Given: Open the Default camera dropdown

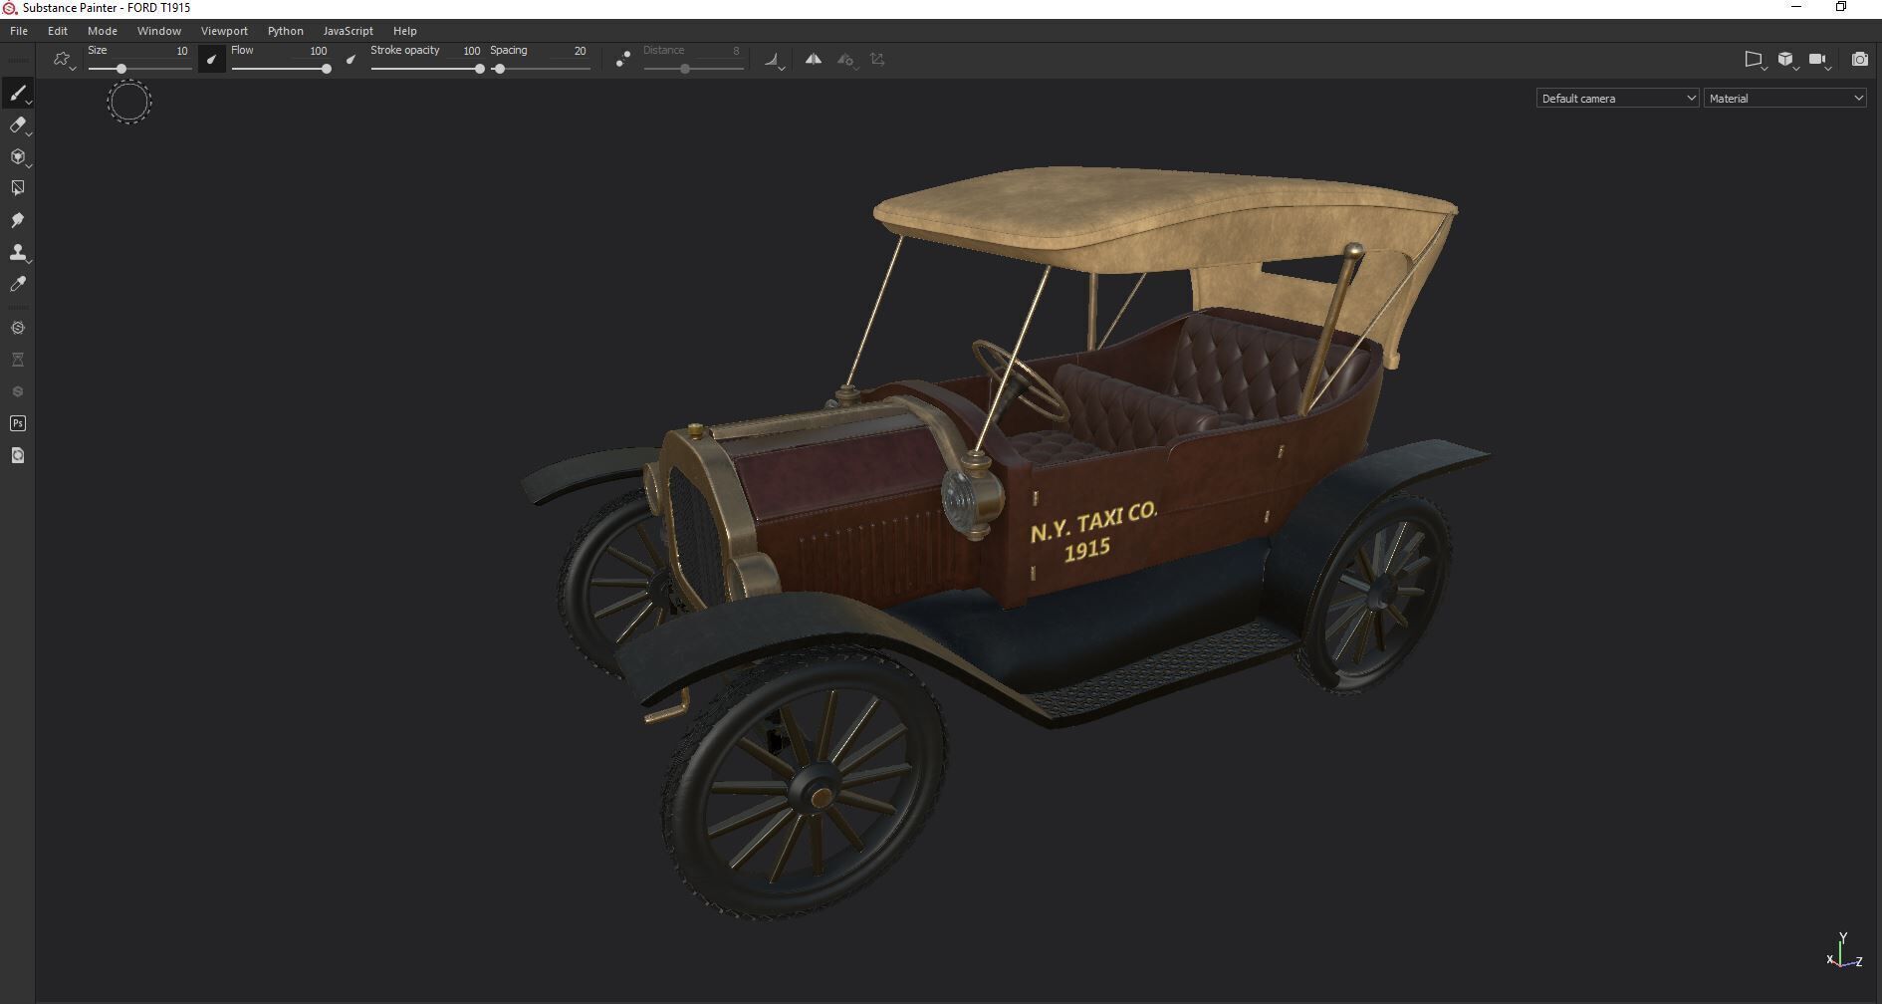Looking at the screenshot, I should click(1617, 98).
